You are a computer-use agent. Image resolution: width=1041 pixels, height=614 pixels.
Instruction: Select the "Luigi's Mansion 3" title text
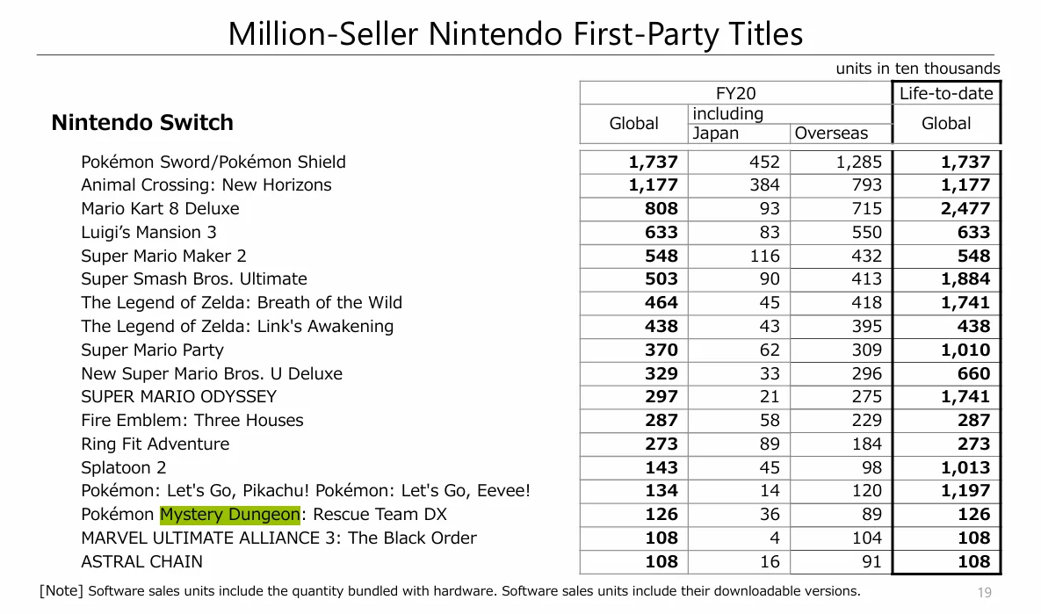click(x=148, y=233)
